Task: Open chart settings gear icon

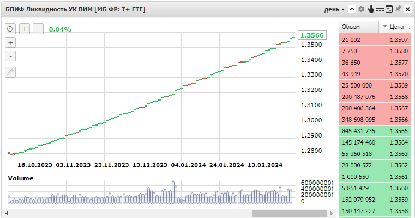Action: click(x=361, y=9)
